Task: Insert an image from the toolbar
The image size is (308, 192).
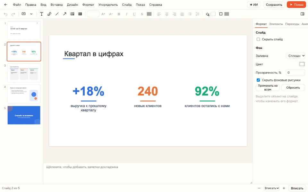Action: (x=72, y=14)
